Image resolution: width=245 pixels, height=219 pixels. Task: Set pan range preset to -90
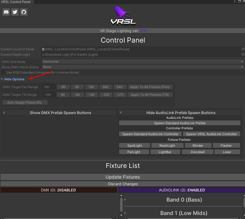point(63,87)
